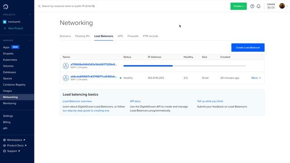Go to Kubernetes in sidebar
The image size is (290, 163).
(10, 60)
